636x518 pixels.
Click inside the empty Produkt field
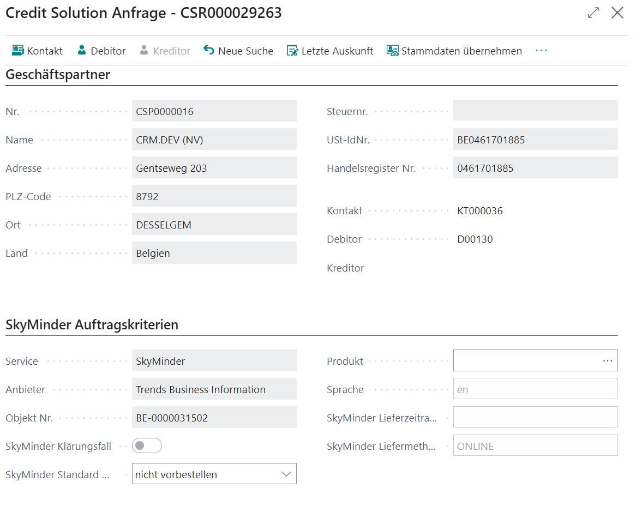pos(524,360)
